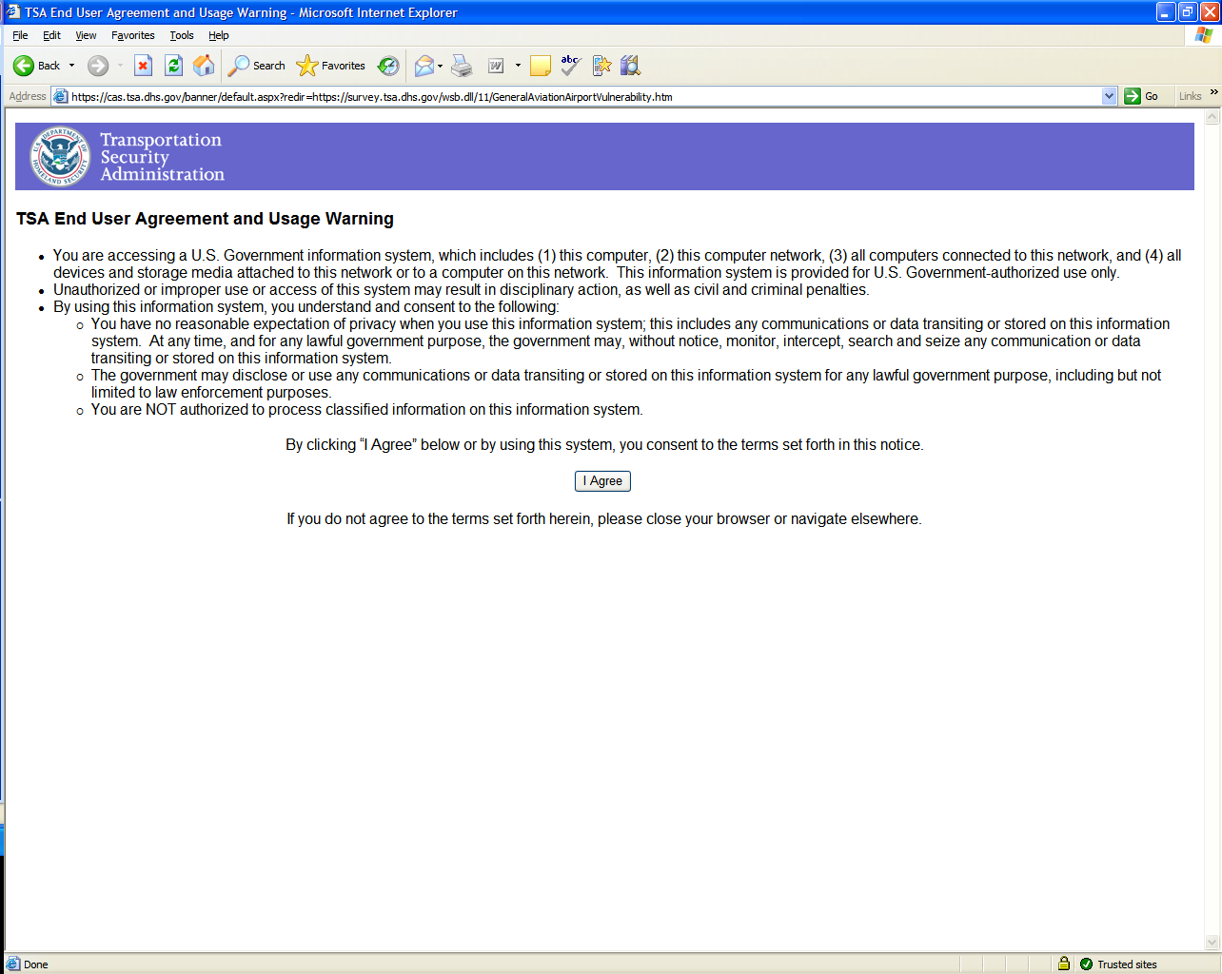Screen dimensions: 1222x974
Task: Open the History icon in the toolbar
Action: (388, 66)
